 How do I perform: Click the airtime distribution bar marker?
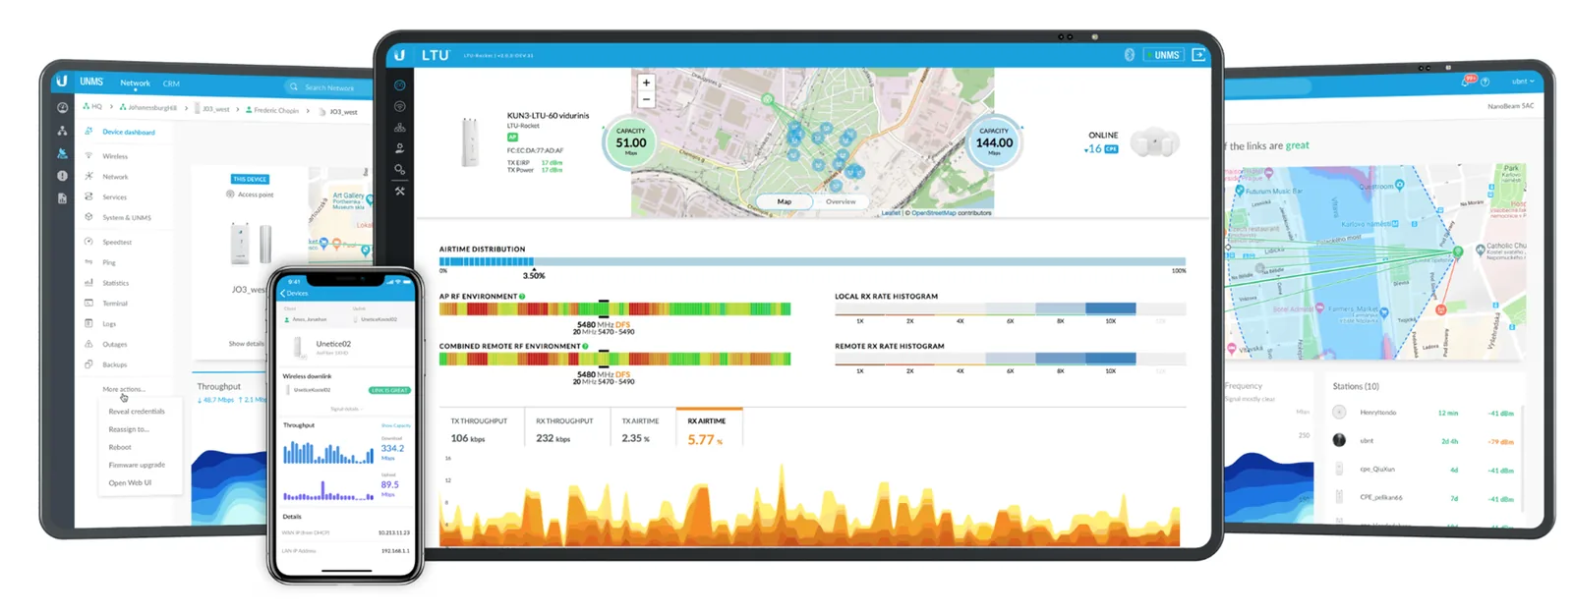(x=533, y=268)
